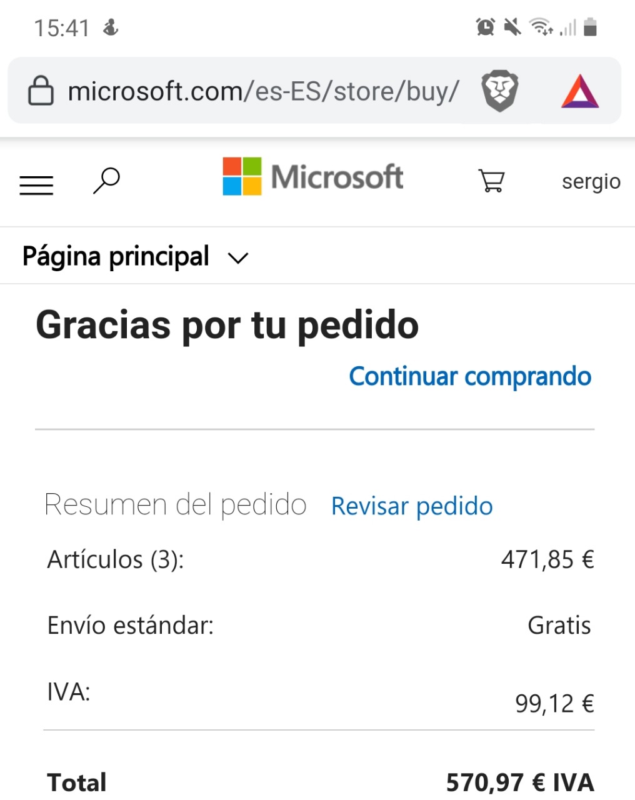Click the Revisar pedido link
635x800 pixels.
[x=411, y=506]
